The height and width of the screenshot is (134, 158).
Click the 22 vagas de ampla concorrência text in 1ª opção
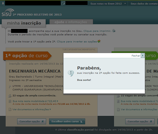pos(34,95)
